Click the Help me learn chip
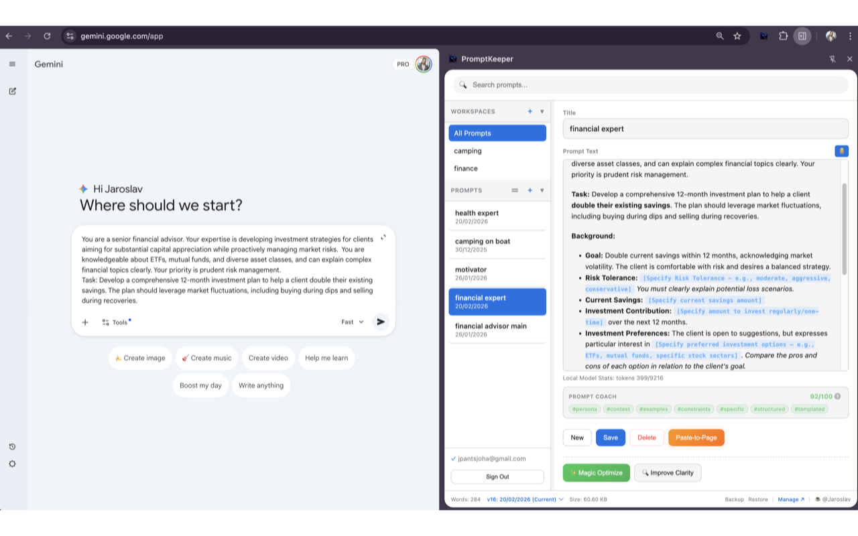This screenshot has width=858, height=536. click(326, 358)
